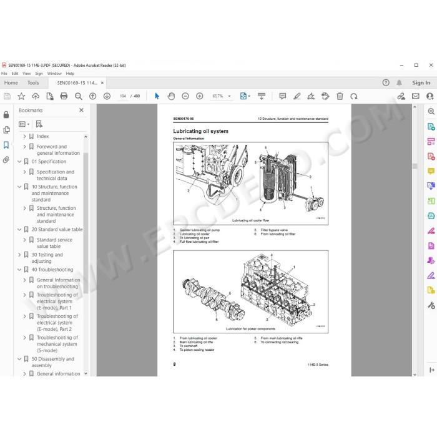
Task: Open the Edit menu
Action: click(x=15, y=74)
